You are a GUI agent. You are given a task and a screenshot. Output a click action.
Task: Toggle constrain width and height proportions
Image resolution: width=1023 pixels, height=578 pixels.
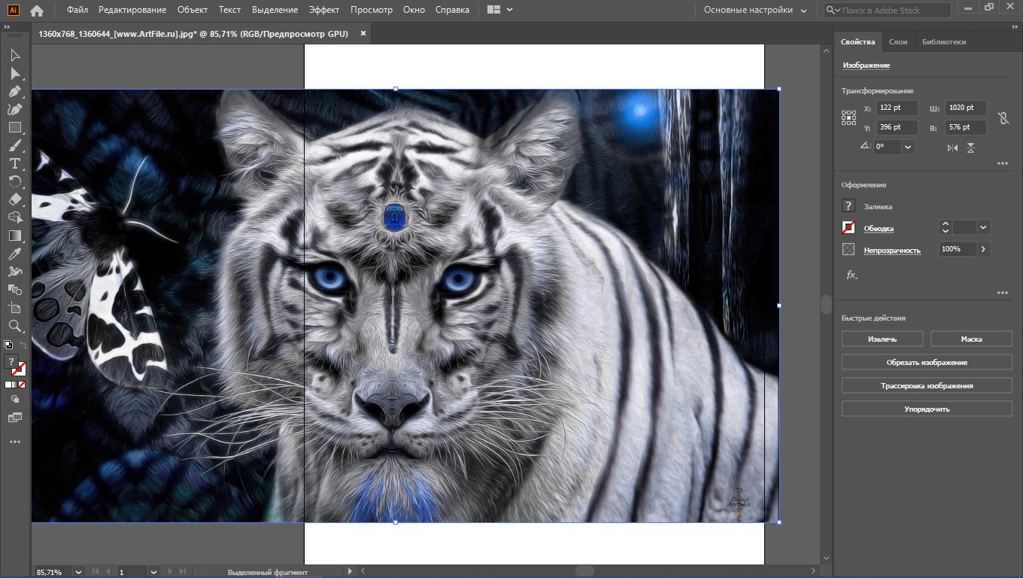[1002, 118]
